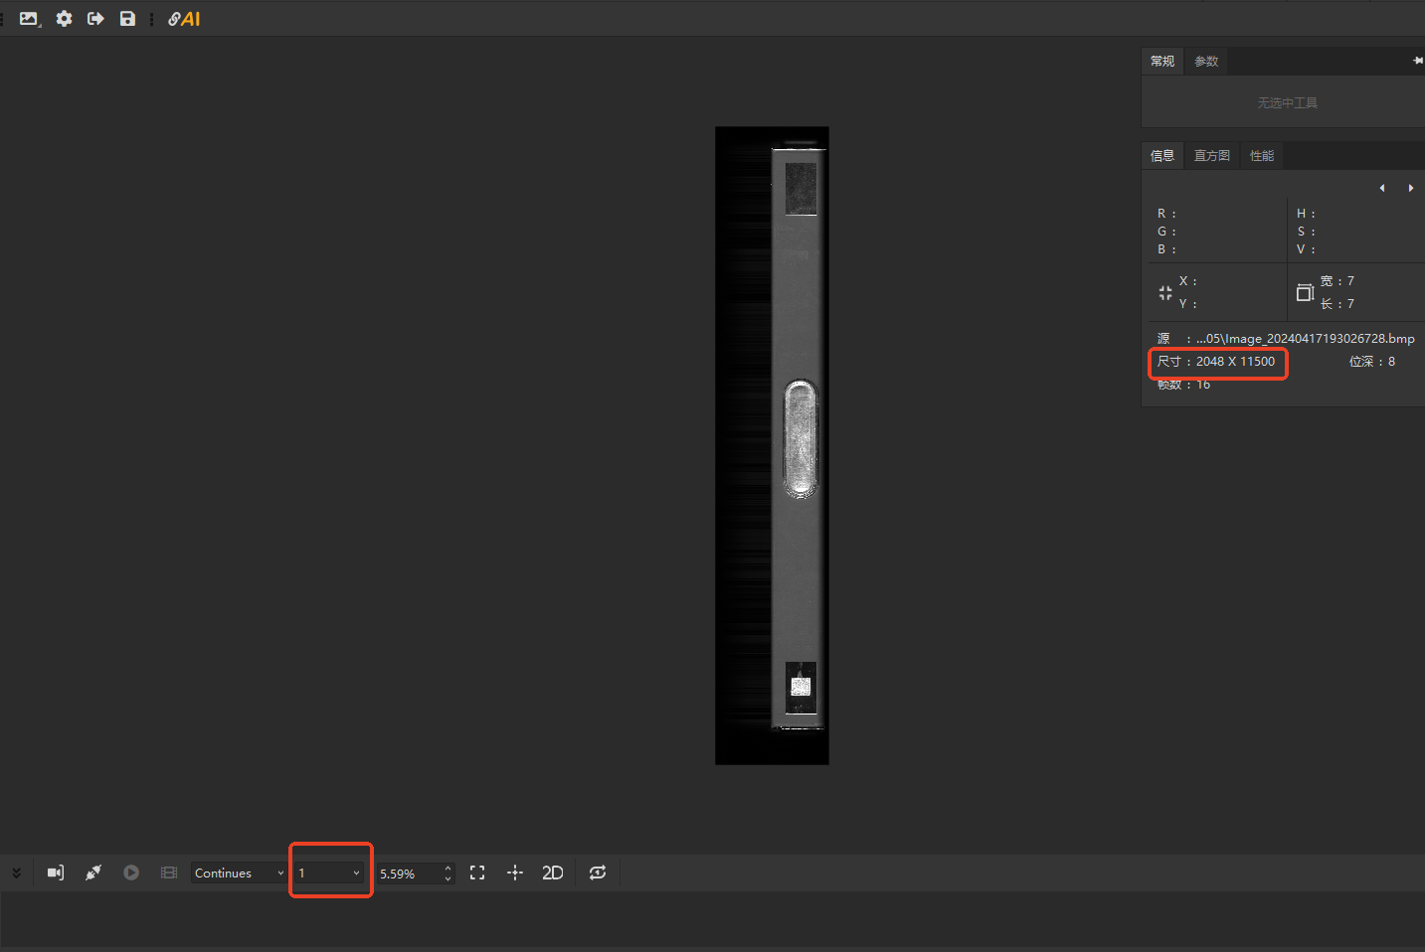Open the Continues acquisition mode dropdown
The image size is (1425, 952).
pyautogui.click(x=239, y=873)
